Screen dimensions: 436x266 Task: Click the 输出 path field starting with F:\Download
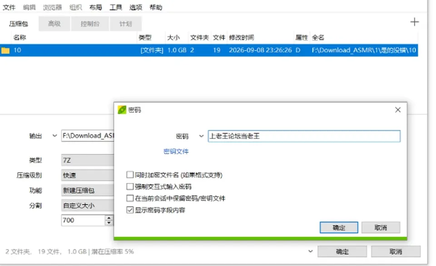point(88,136)
